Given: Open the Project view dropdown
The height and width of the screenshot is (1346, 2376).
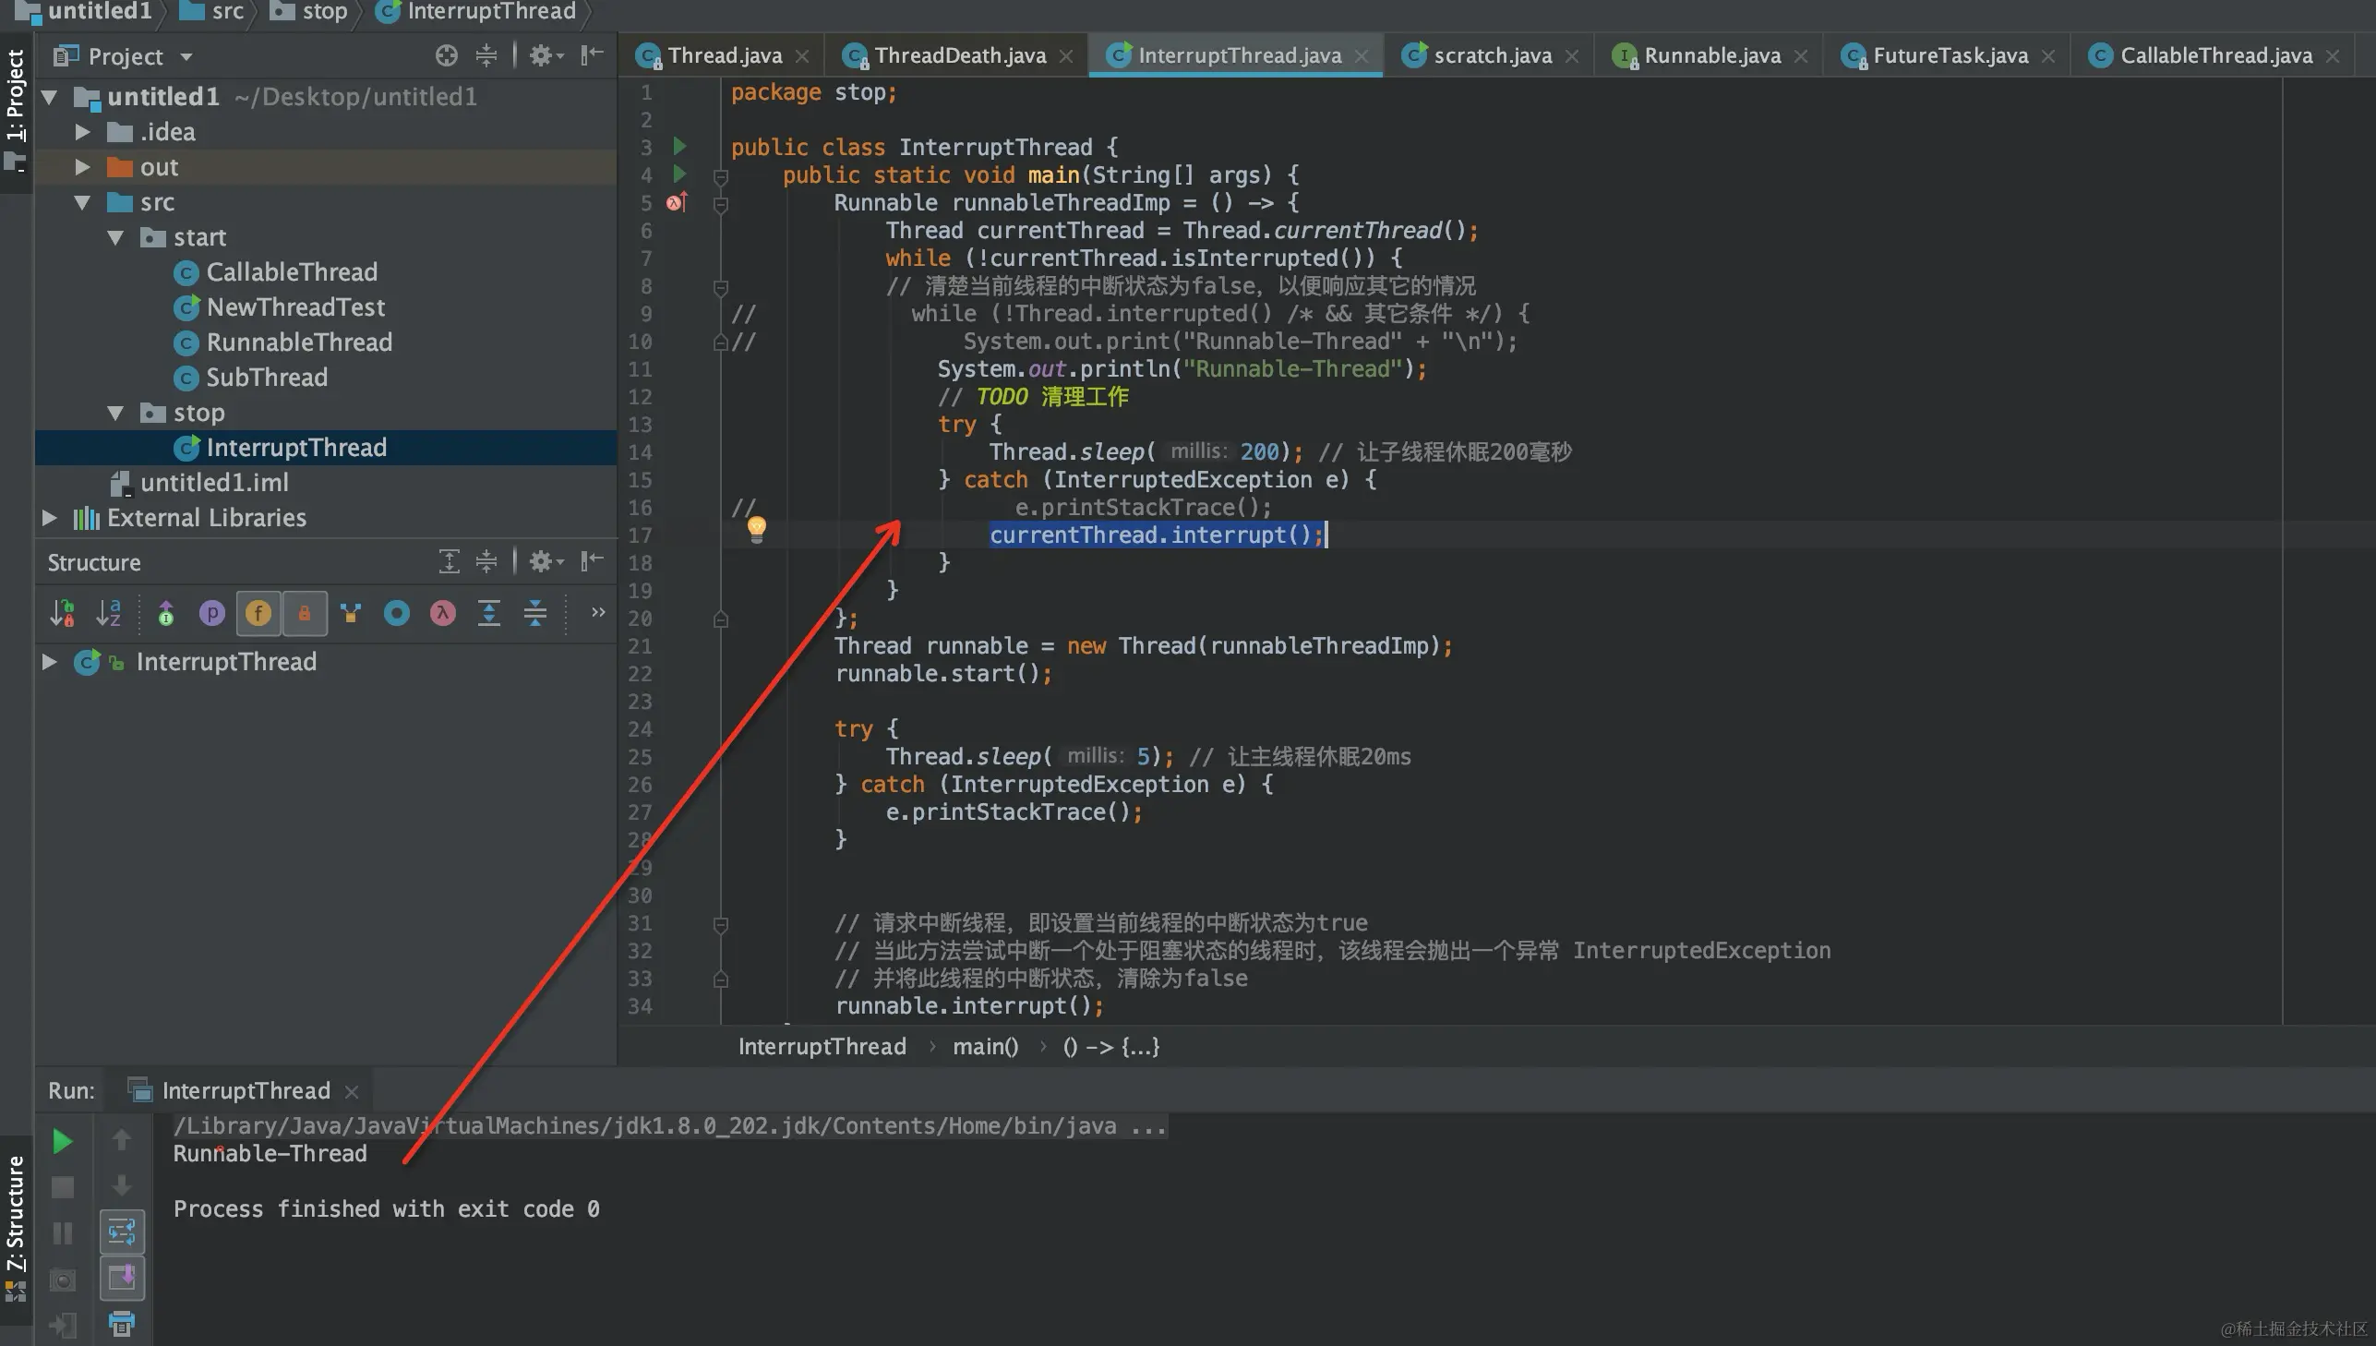Looking at the screenshot, I should coord(186,56).
